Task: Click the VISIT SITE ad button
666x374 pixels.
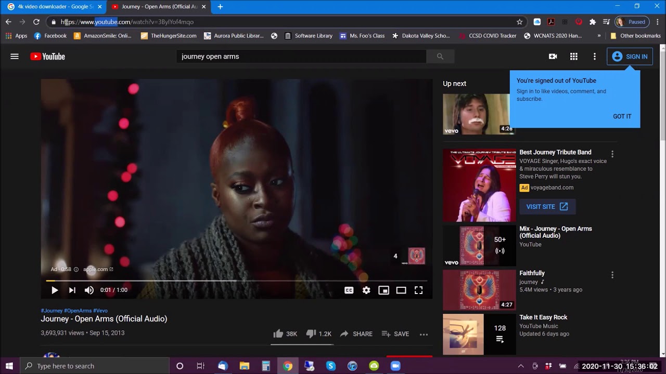Action: (547, 207)
